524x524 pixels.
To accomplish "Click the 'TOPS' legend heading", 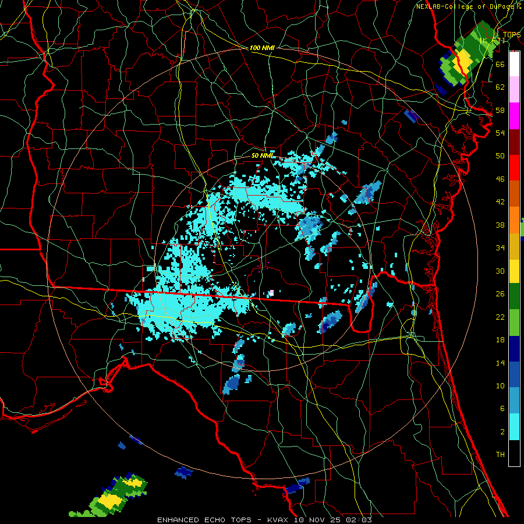I will point(511,35).
